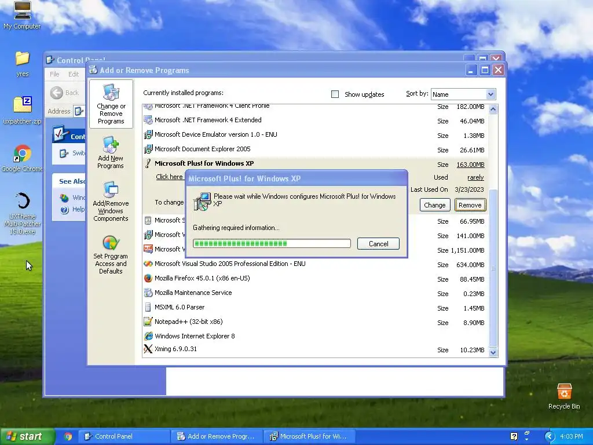The image size is (593, 445).
Task: Select 'Windows Internet Explorer 8' entry text
Action: tap(195, 336)
